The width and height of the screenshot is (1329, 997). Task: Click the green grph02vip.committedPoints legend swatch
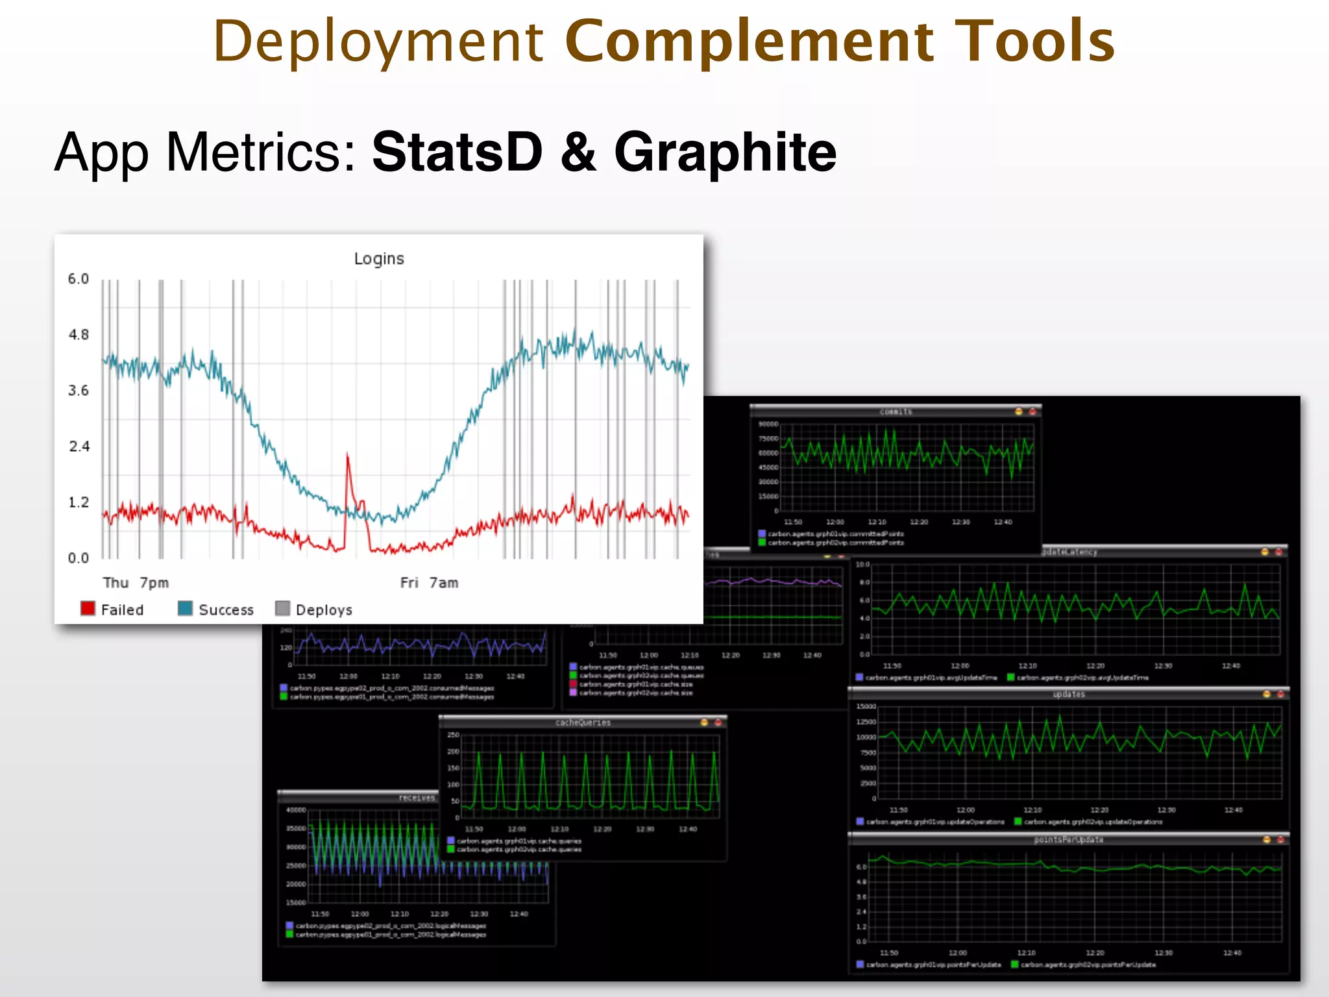(762, 543)
